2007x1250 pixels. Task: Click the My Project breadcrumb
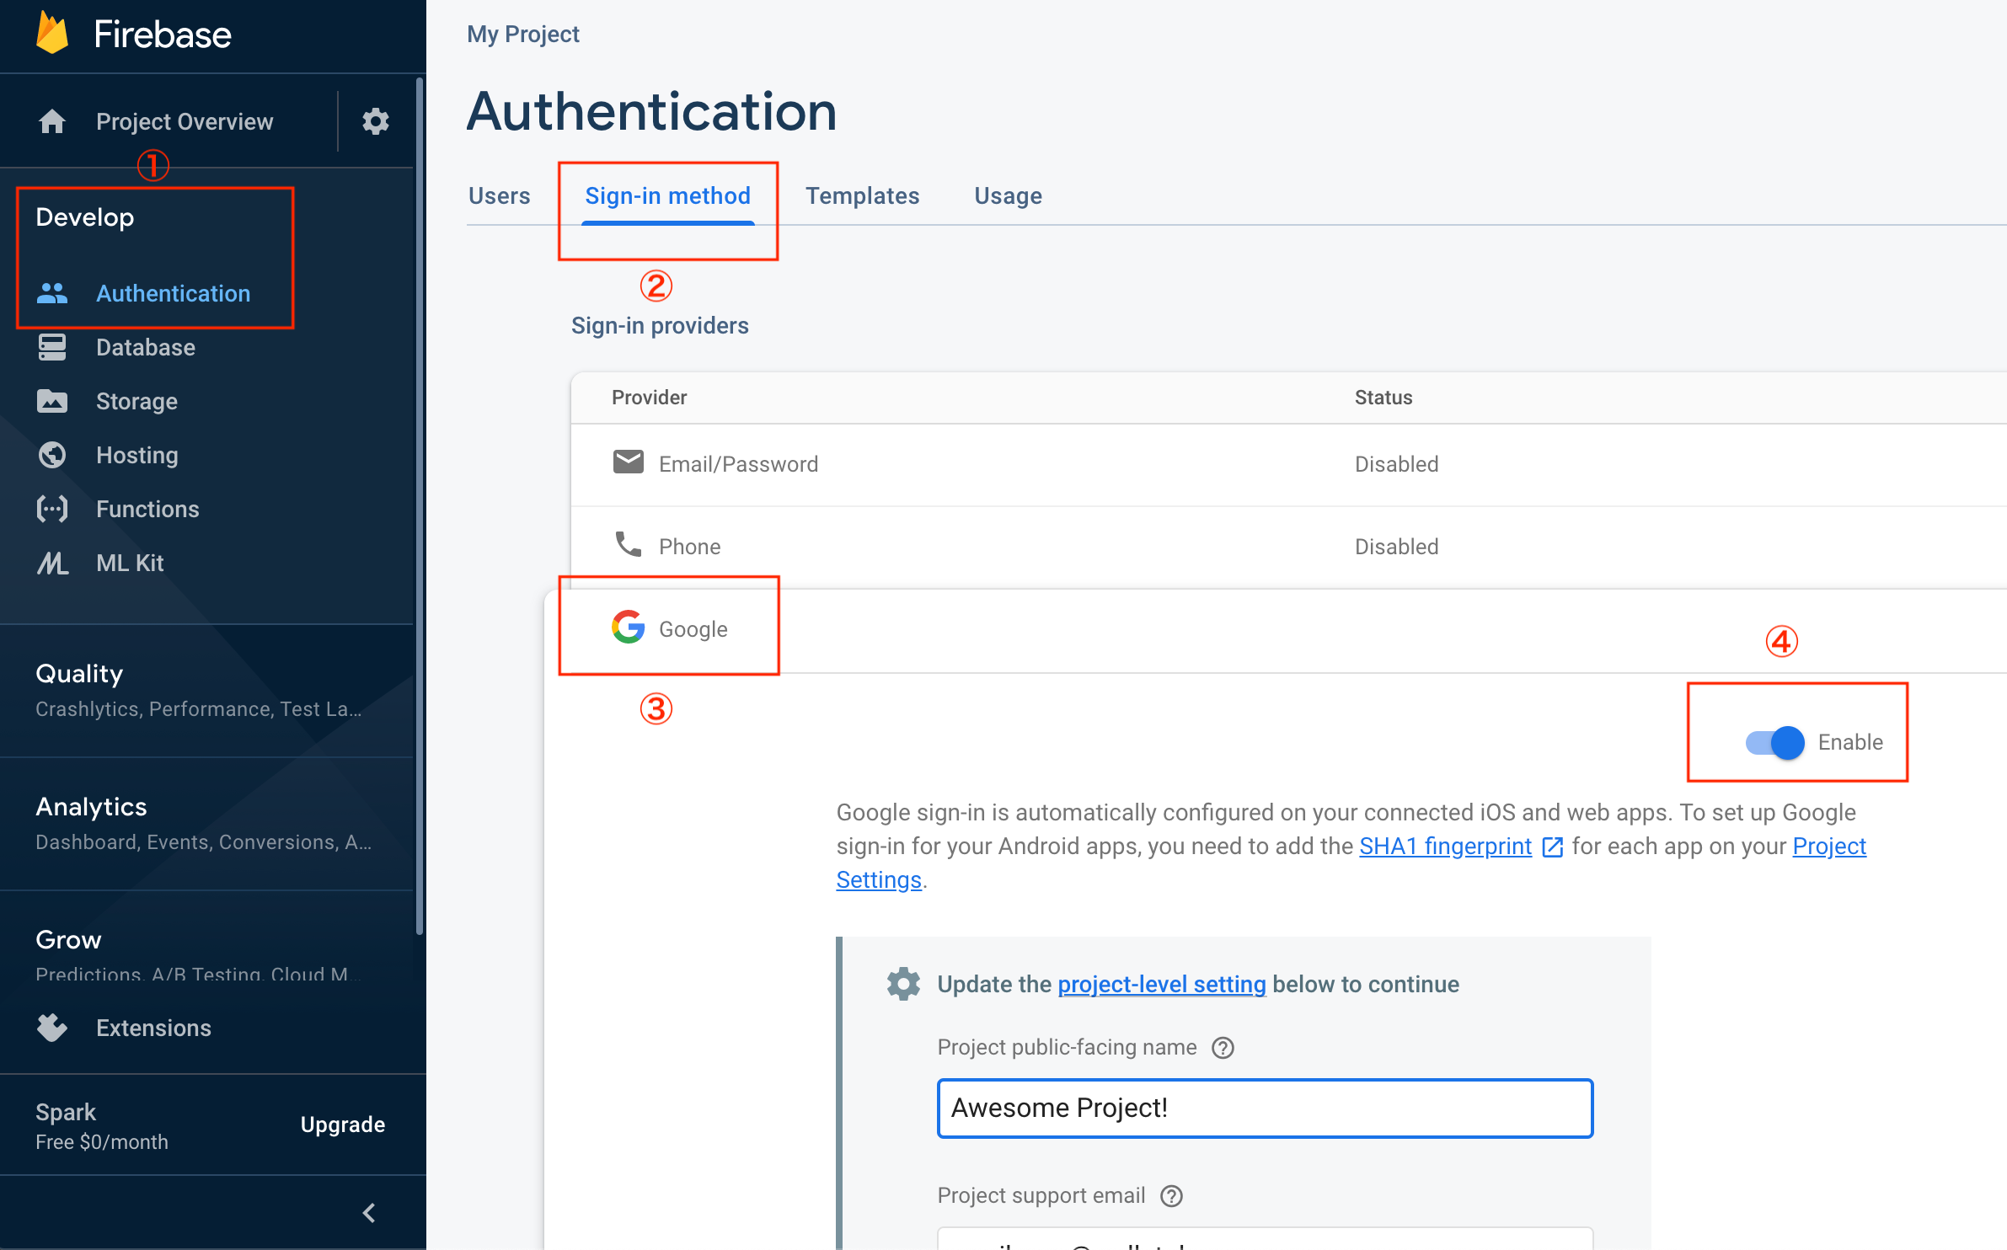click(523, 34)
